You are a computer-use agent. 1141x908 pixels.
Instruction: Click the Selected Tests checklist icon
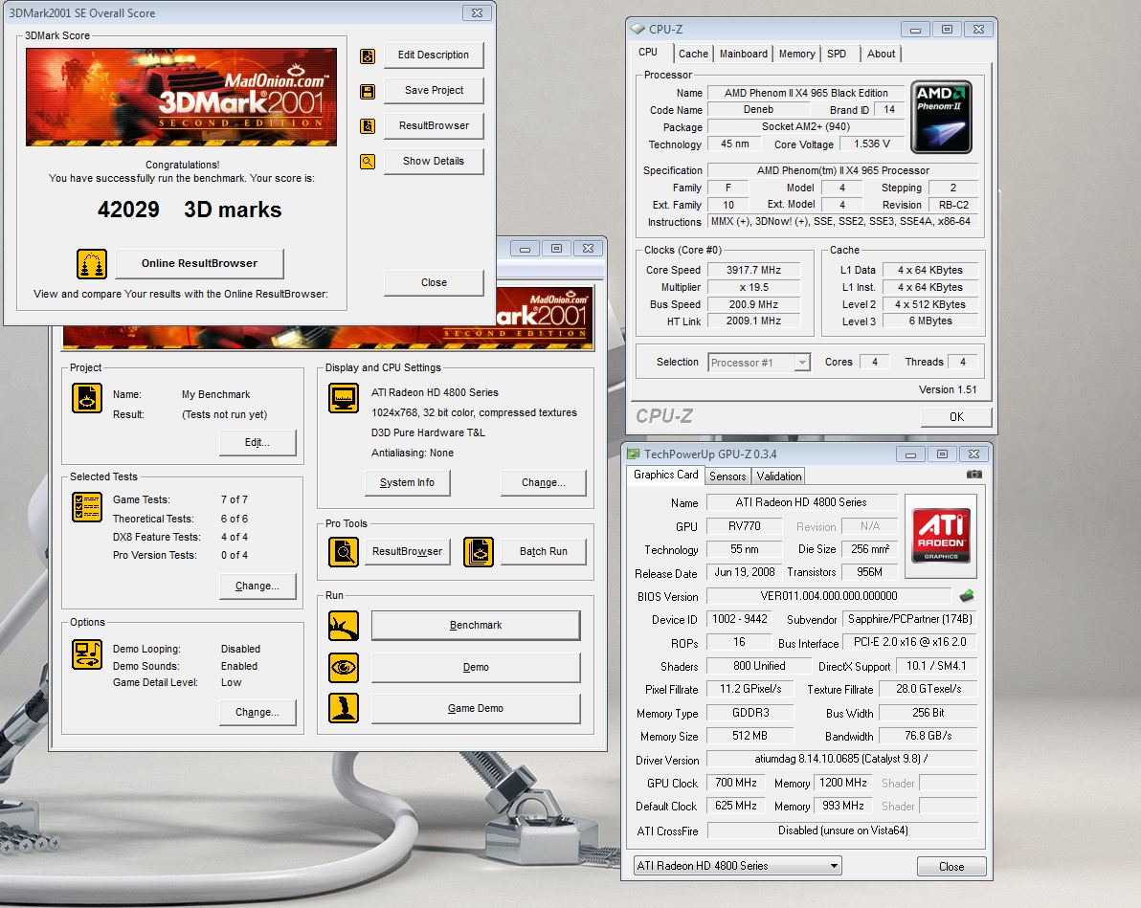(86, 507)
